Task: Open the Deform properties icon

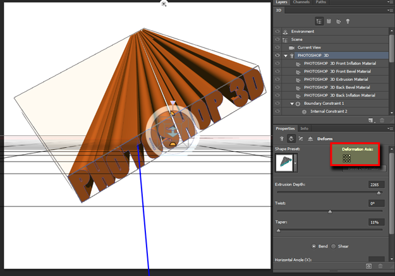Action: point(291,138)
